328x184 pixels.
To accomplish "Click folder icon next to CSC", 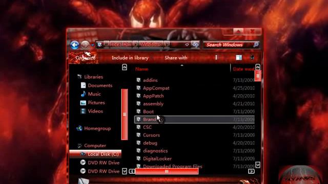I will 138,127.
